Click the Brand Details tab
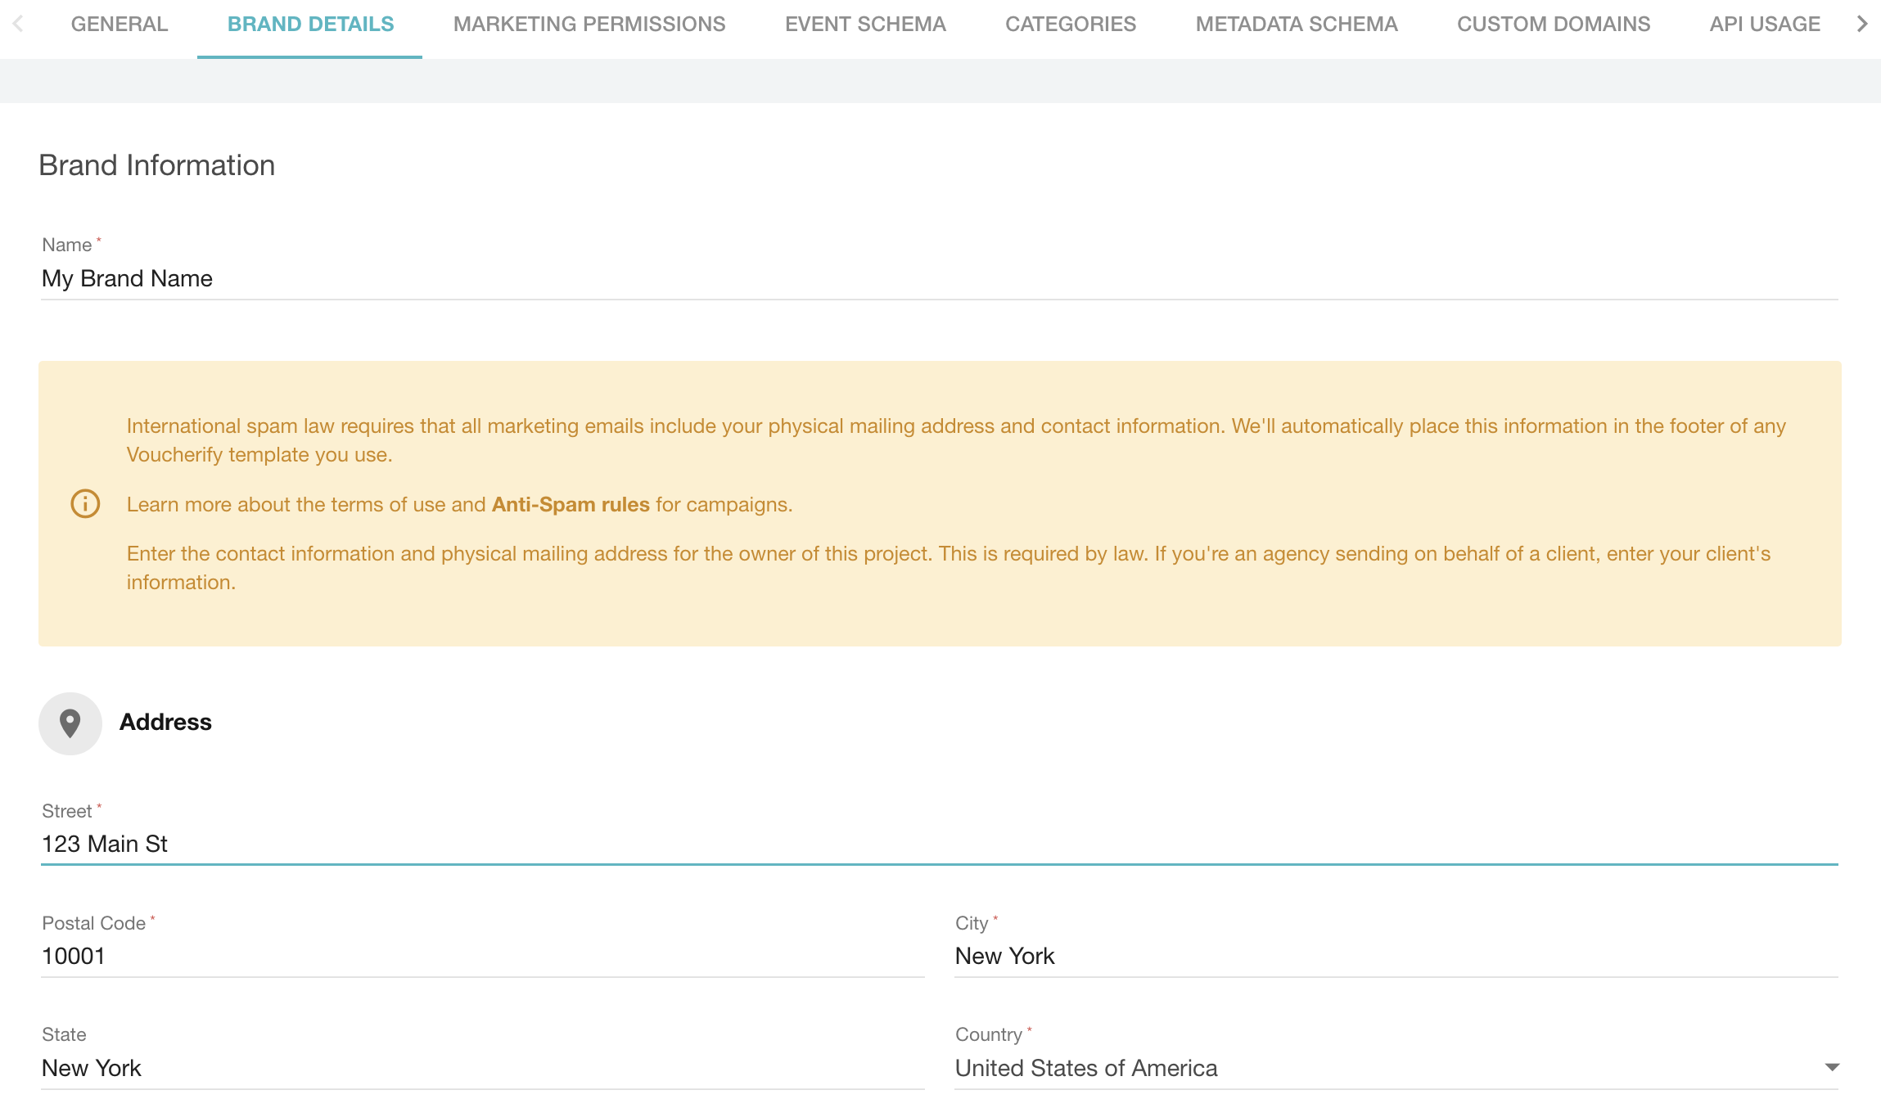The width and height of the screenshot is (1881, 1108). 310,25
